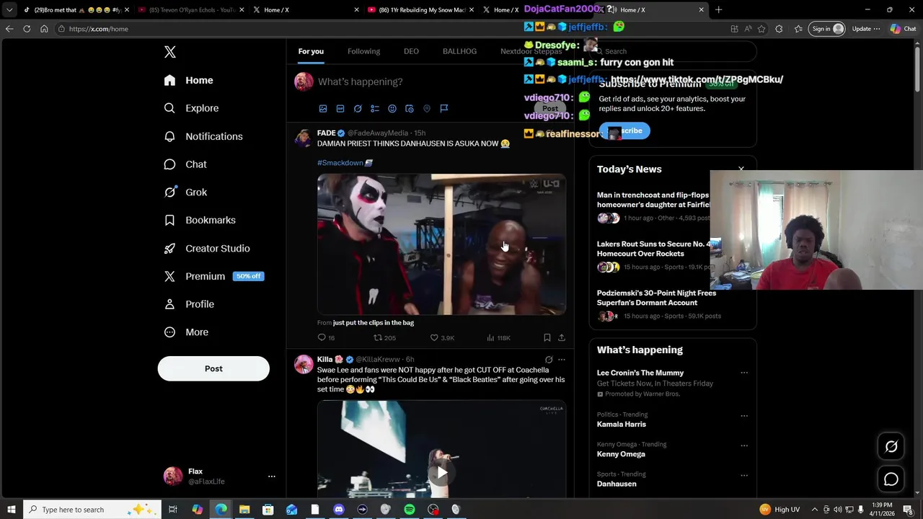This screenshot has width=923, height=519.
Task: Open Profile in the sidebar
Action: click(x=189, y=304)
